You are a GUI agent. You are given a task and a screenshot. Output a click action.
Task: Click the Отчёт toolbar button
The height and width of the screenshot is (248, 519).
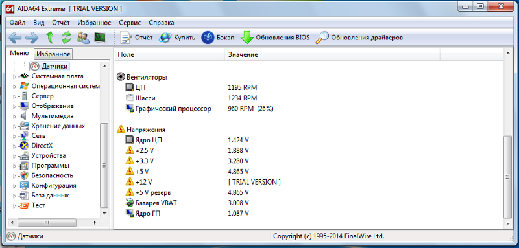136,38
